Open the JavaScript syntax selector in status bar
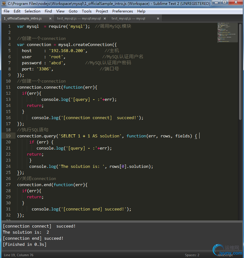 (225, 255)
